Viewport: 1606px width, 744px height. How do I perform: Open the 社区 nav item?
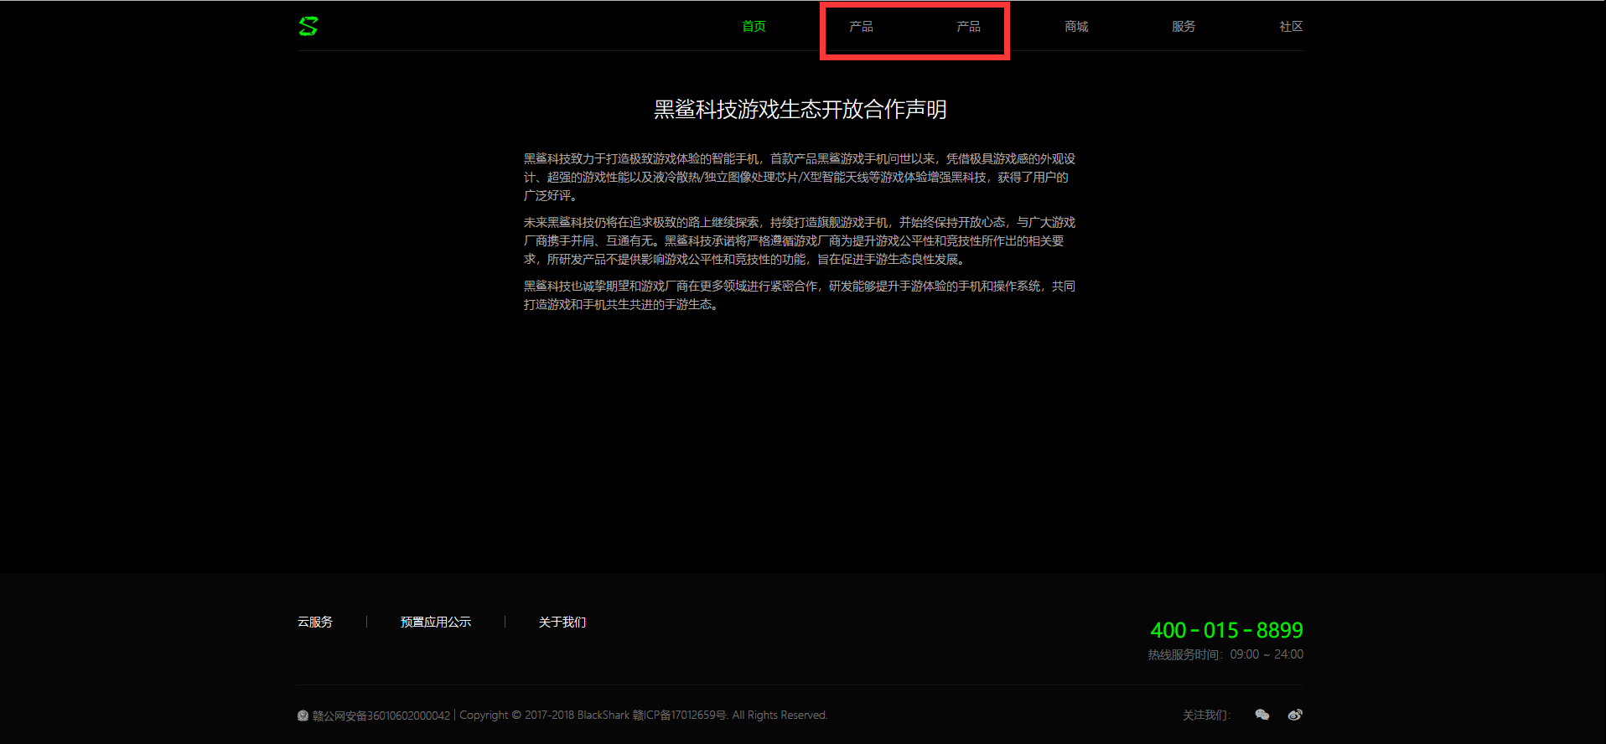coord(1291,27)
